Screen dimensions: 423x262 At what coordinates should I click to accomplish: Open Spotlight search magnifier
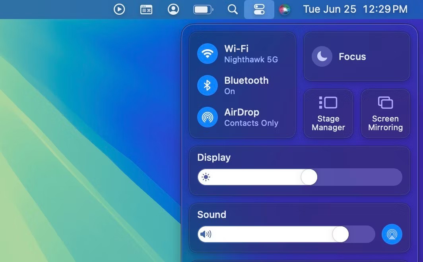233,9
